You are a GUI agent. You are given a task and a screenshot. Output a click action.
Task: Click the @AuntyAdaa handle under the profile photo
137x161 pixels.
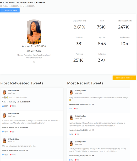tap(34, 51)
